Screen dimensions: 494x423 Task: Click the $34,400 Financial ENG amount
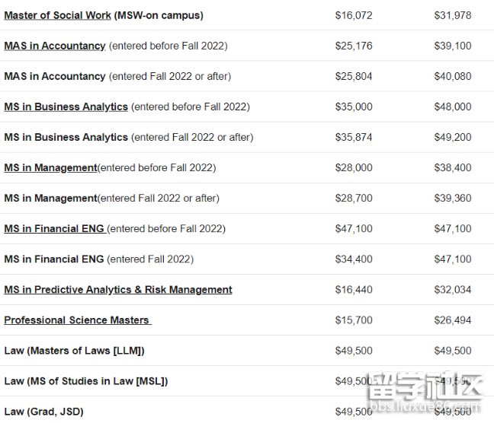354,259
